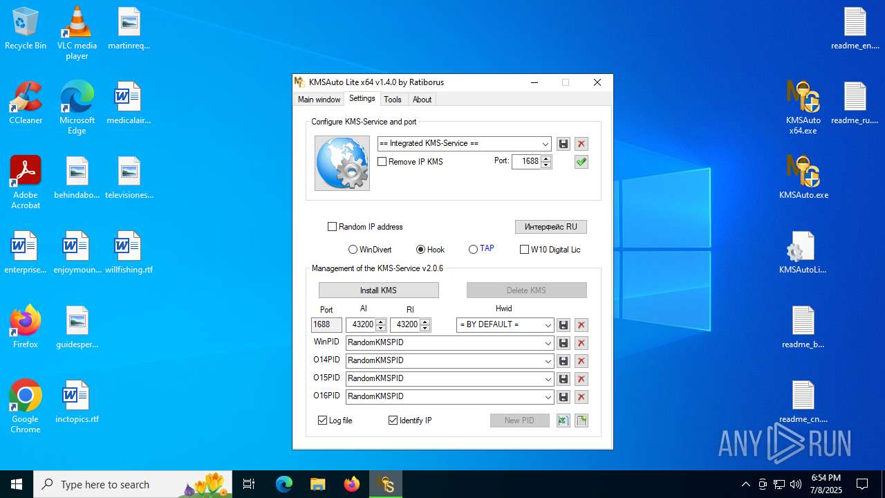
Task: Click the New PID button
Action: (520, 421)
